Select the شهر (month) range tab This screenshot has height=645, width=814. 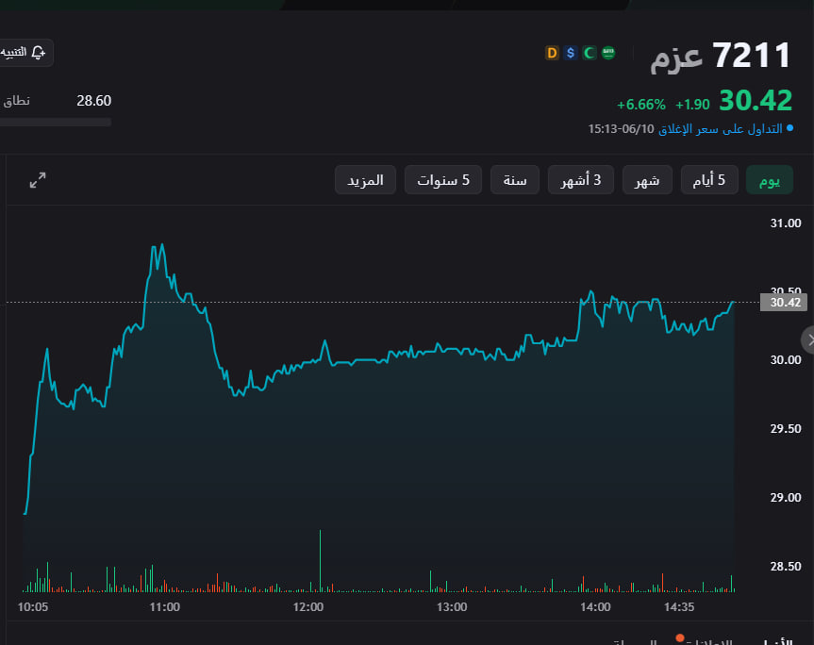click(647, 180)
